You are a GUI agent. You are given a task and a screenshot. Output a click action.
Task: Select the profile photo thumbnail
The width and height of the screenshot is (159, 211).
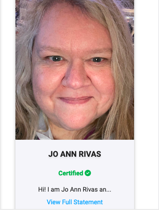tap(75, 70)
